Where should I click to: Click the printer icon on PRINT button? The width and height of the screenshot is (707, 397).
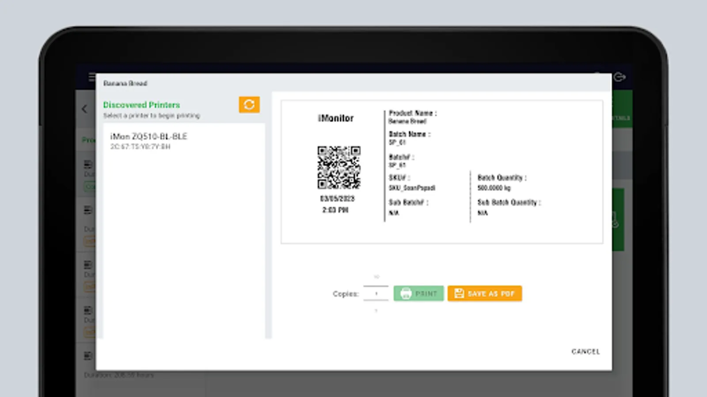point(406,293)
